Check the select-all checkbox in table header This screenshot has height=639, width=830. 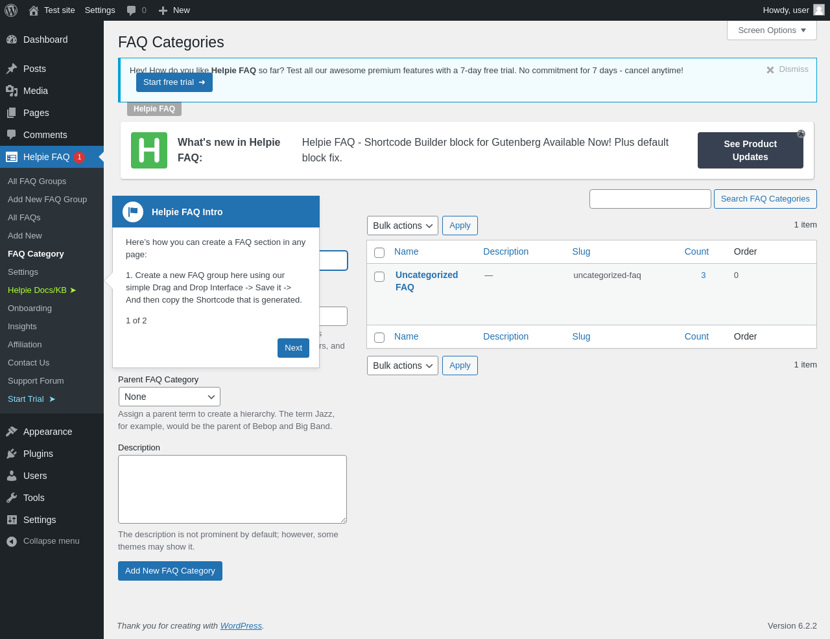(x=379, y=252)
